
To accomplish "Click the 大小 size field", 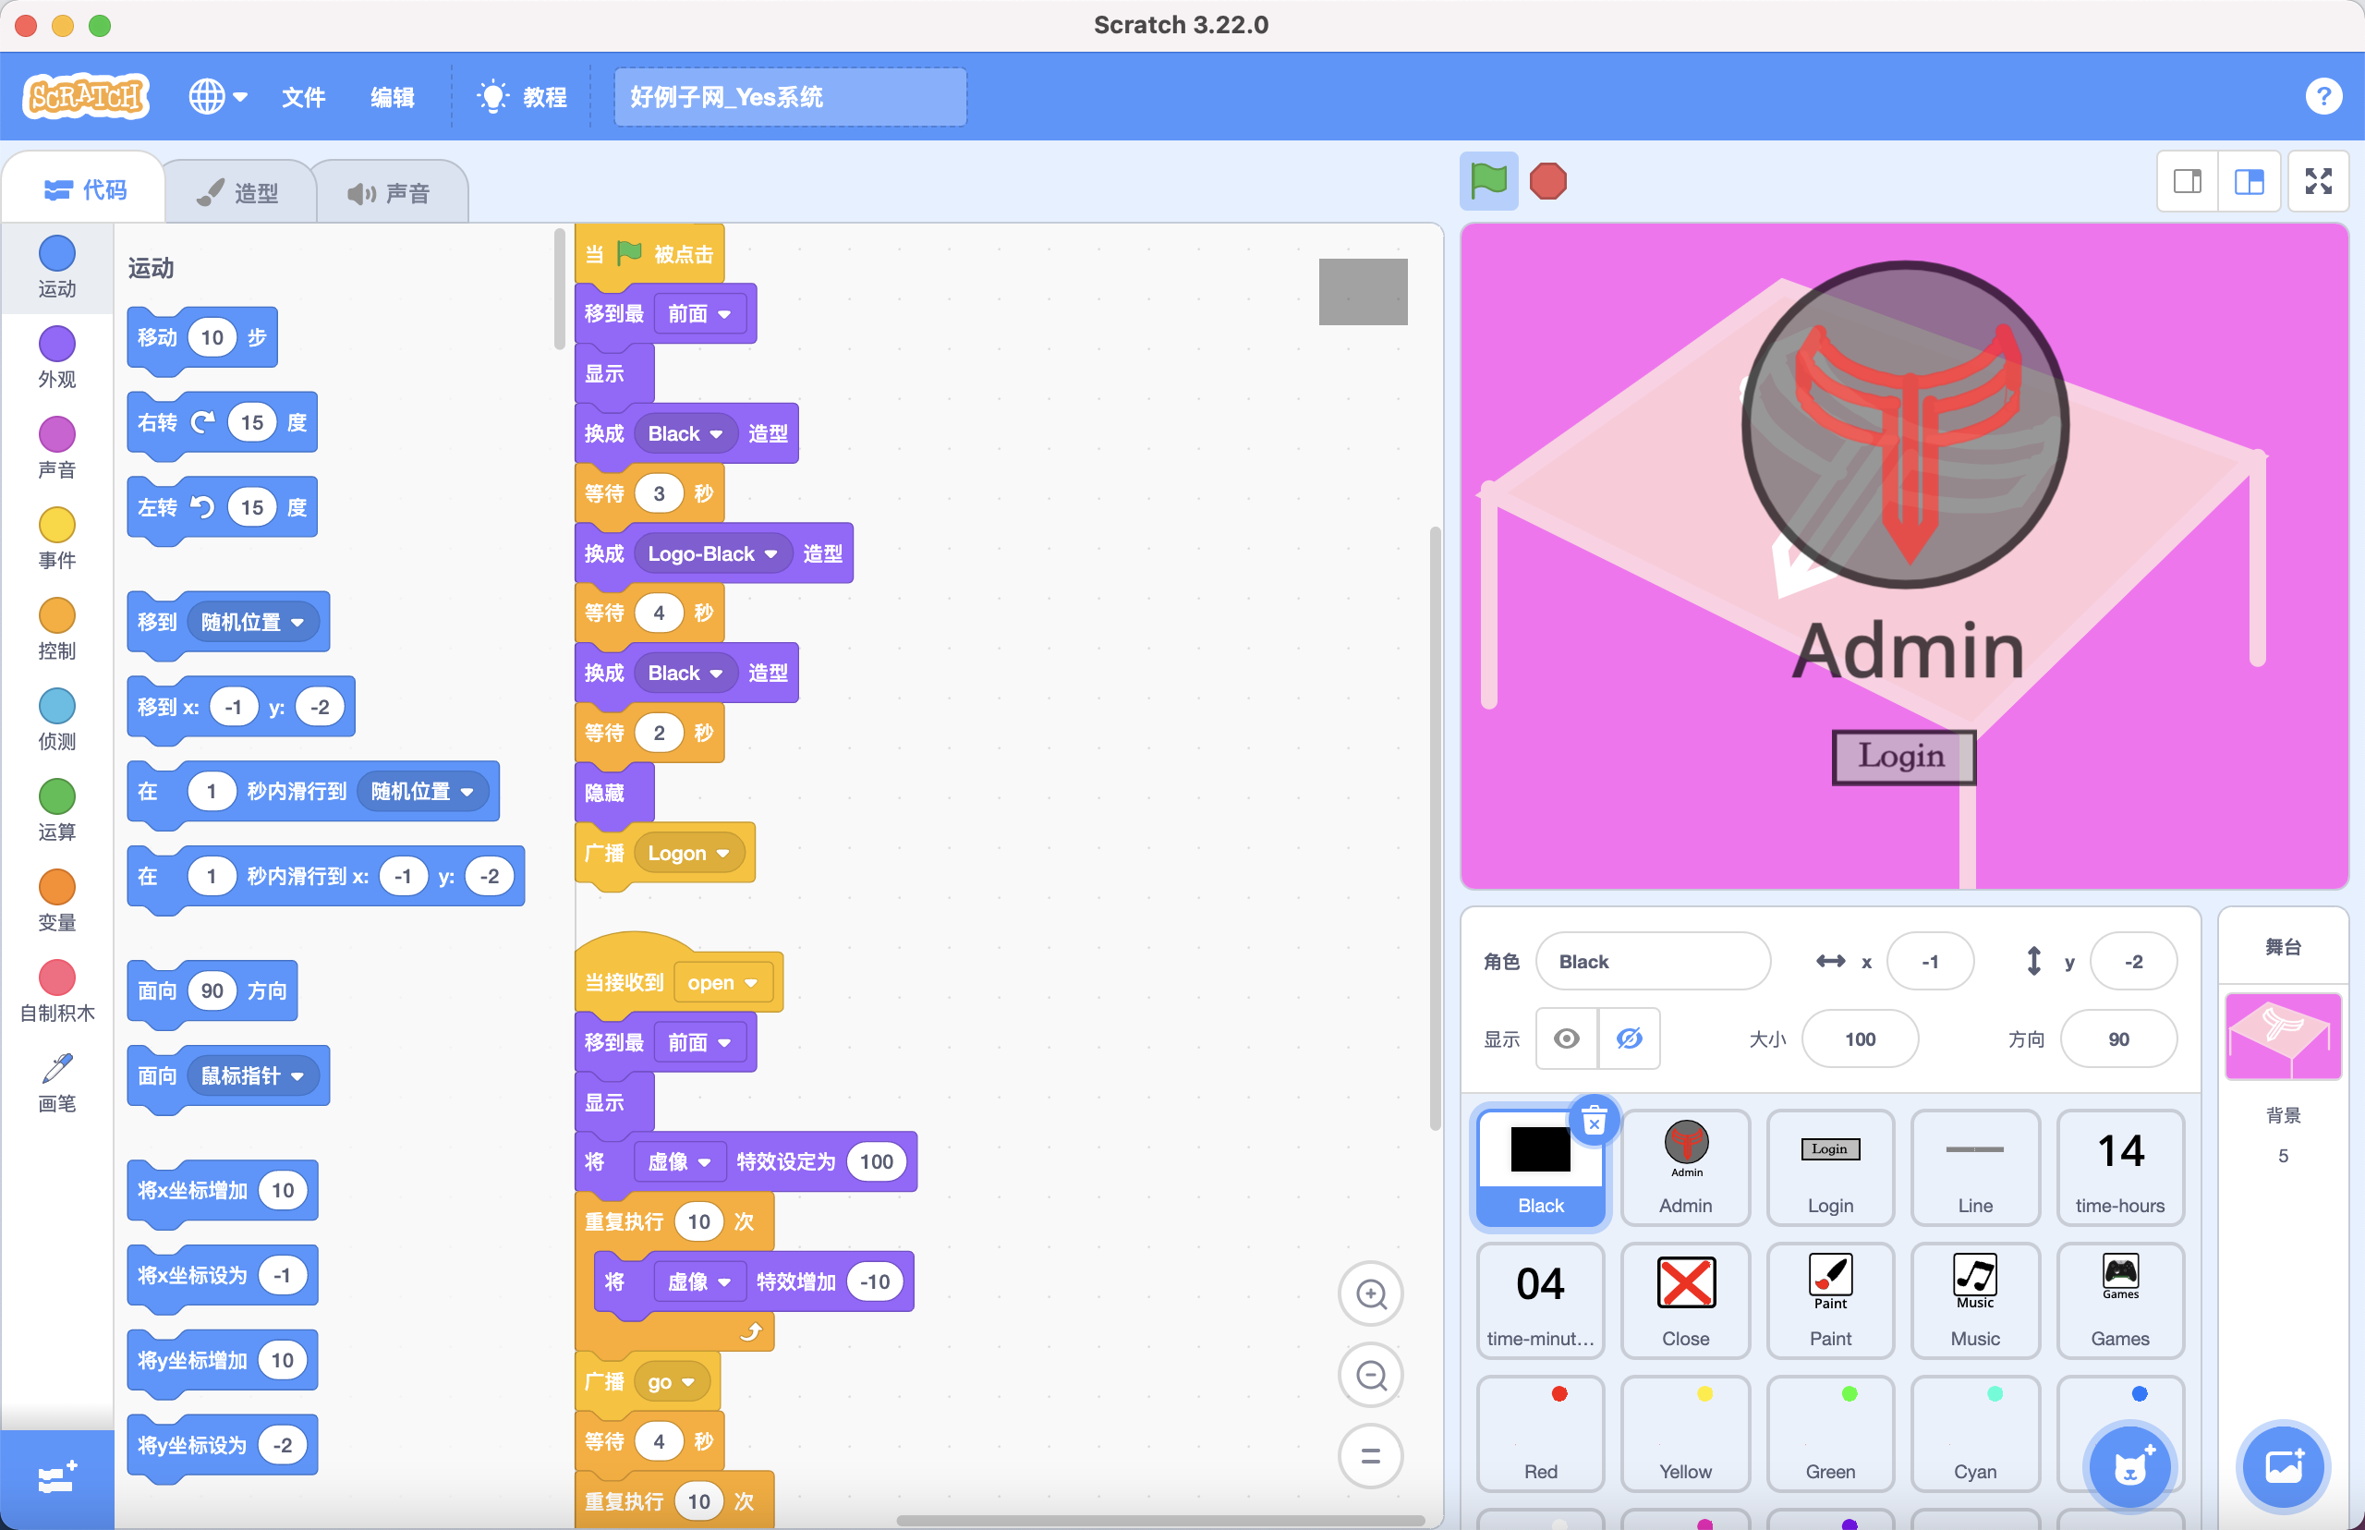I will pyautogui.click(x=1860, y=1039).
